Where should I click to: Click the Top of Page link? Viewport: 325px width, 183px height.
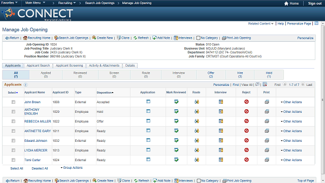[306, 181]
